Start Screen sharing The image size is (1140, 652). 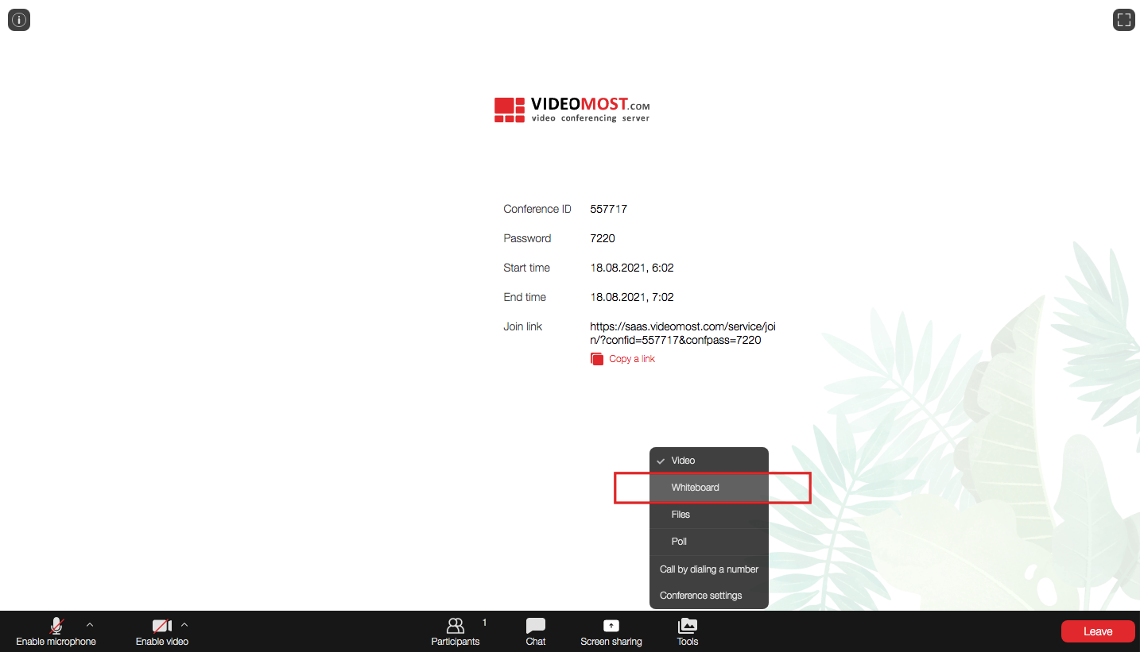pos(611,631)
